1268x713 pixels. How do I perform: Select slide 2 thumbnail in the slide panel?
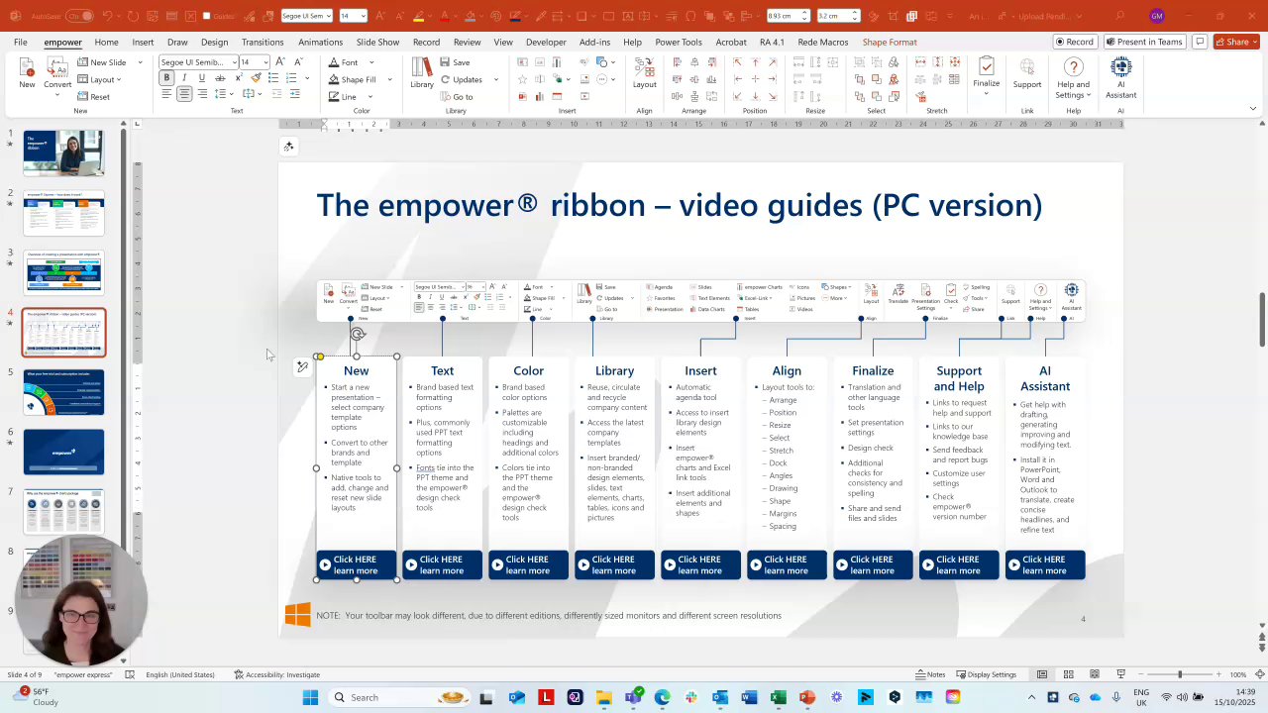click(x=64, y=214)
